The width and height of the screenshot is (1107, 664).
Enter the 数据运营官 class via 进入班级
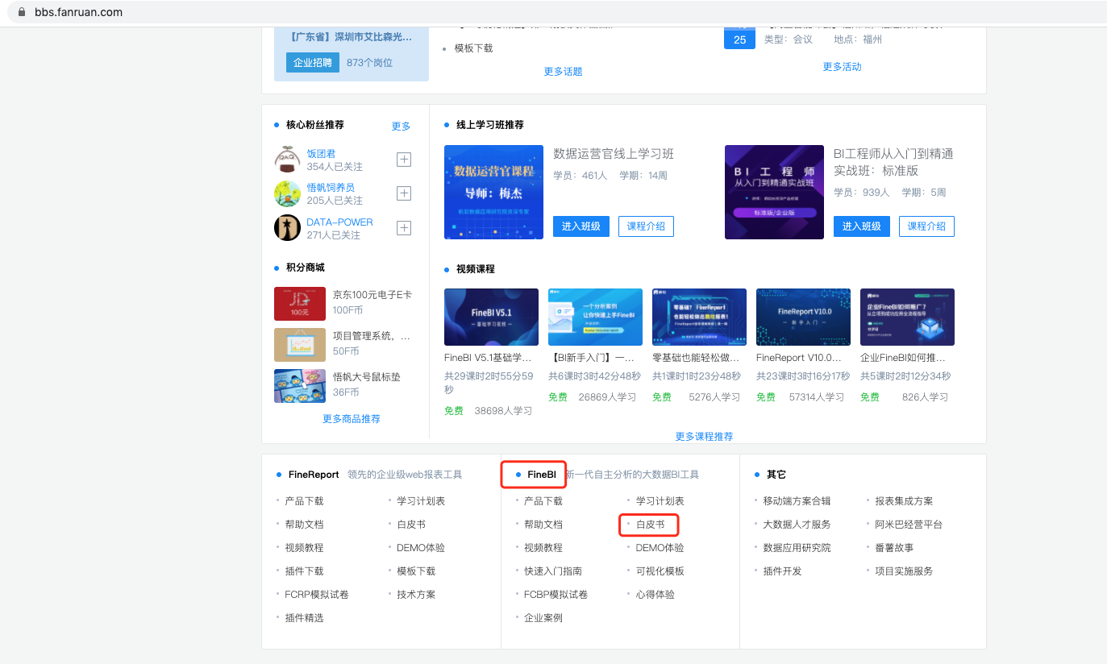(581, 226)
